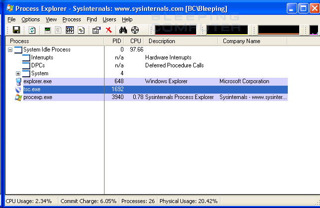Sort by the PID column header

click(114, 41)
